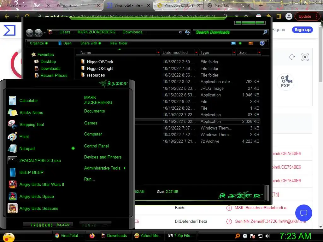Open Devices and Printers

103,157
